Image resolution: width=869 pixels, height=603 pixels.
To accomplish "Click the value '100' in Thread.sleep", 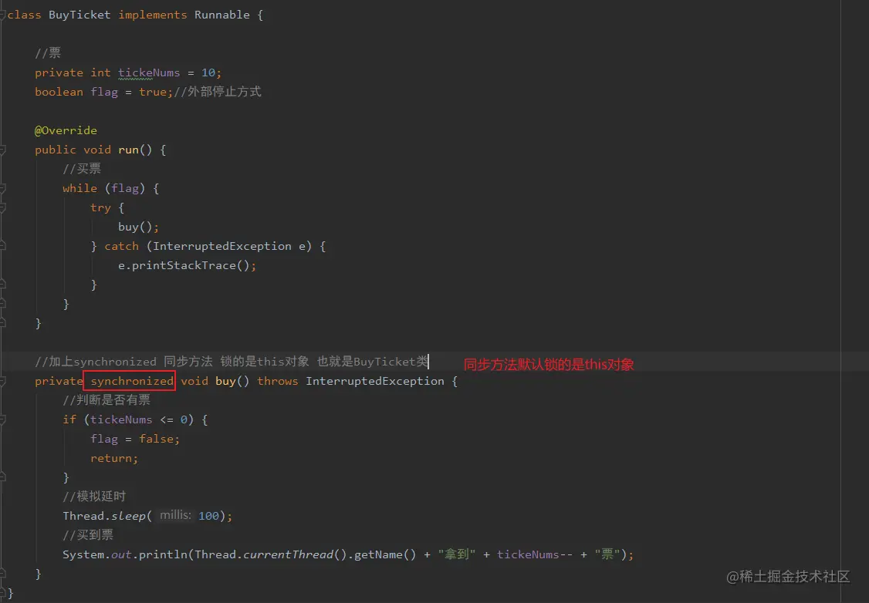I will tap(208, 516).
